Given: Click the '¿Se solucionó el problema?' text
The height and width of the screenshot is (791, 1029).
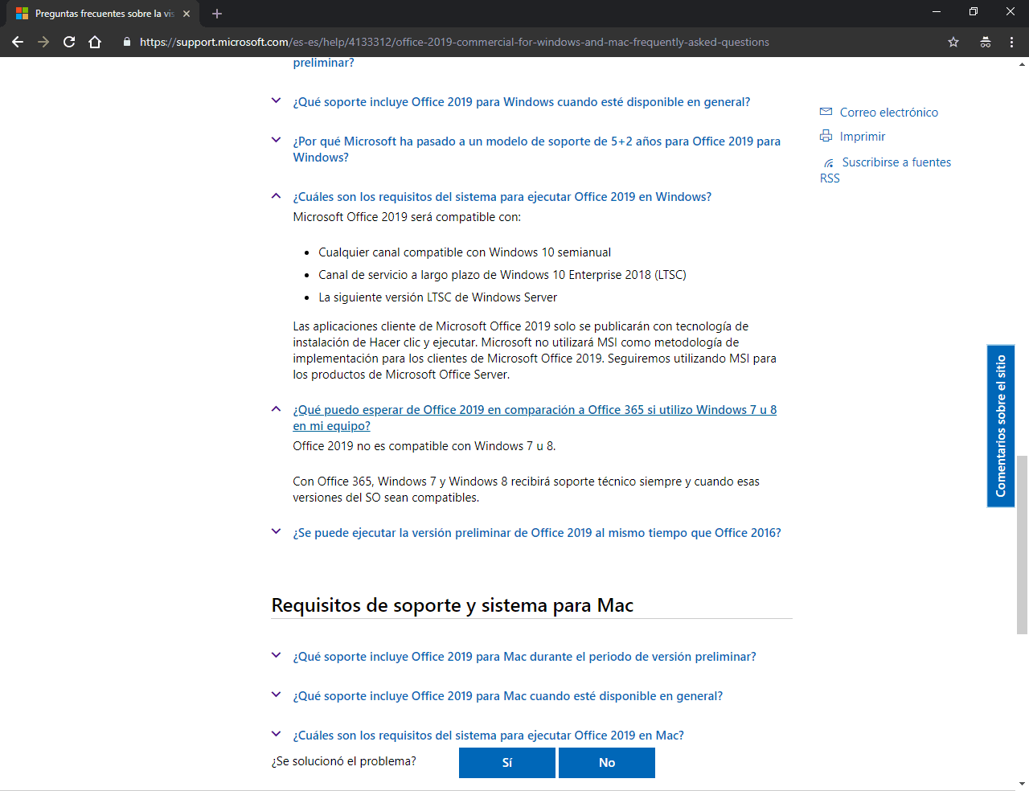Looking at the screenshot, I should [344, 761].
